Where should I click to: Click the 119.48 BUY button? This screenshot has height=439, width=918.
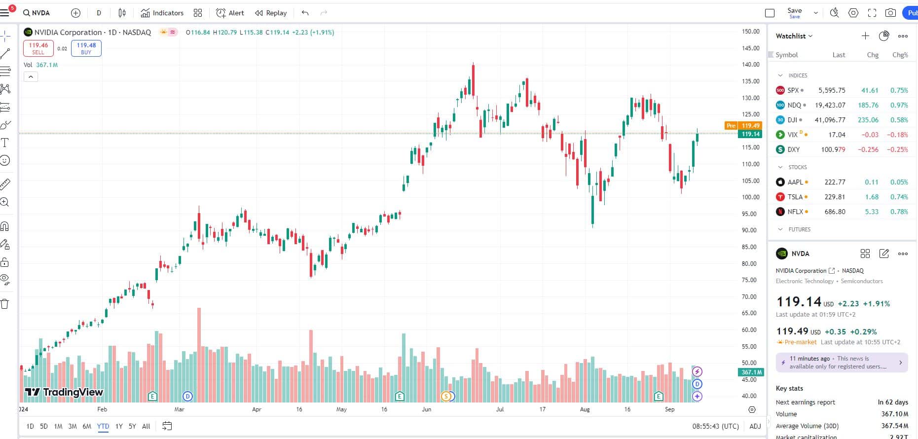(x=86, y=48)
